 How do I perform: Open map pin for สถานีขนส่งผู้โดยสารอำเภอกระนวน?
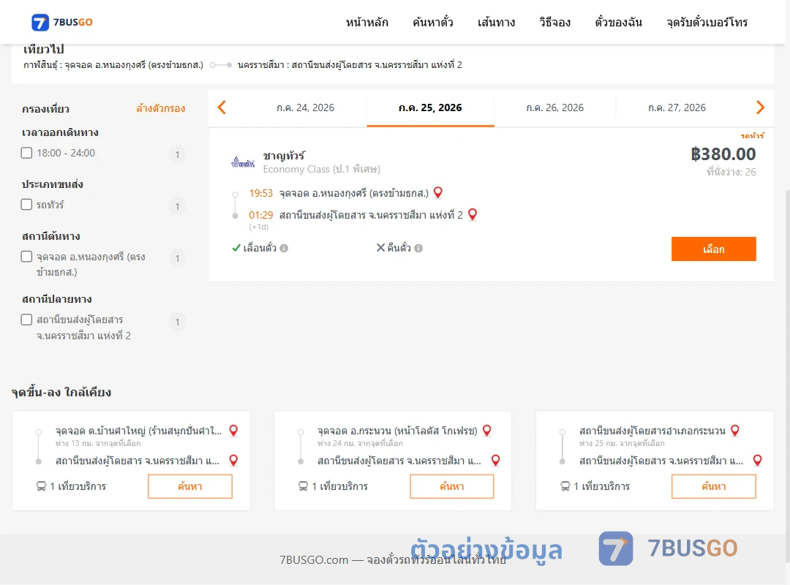[735, 430]
